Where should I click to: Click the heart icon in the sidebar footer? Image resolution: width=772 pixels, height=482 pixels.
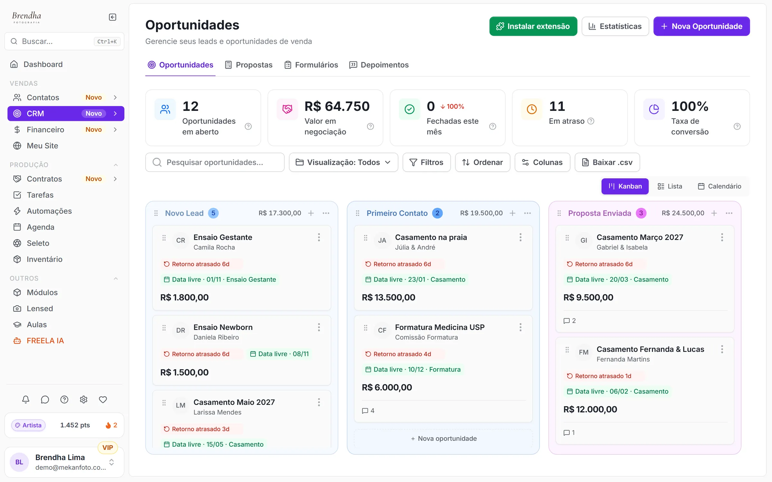point(103,399)
